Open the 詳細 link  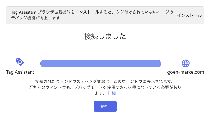coord(112,93)
